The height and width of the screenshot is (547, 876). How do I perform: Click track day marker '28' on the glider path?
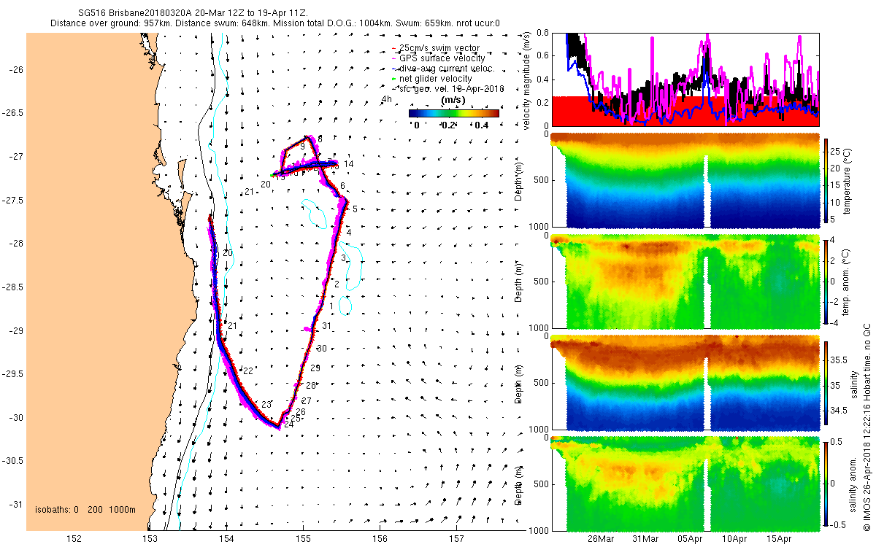pyautogui.click(x=310, y=385)
